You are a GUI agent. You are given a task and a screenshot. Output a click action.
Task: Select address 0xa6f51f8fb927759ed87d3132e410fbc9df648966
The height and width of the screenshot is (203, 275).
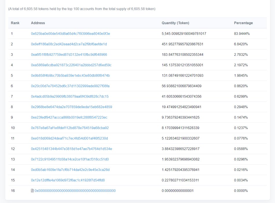coord(69,54)
